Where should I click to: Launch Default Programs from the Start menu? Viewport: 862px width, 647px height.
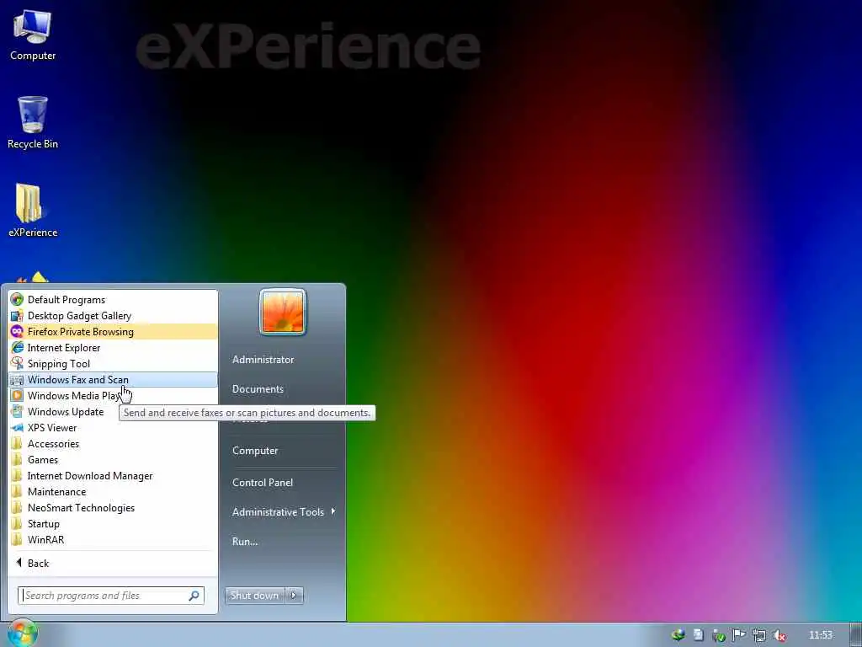tap(113, 300)
